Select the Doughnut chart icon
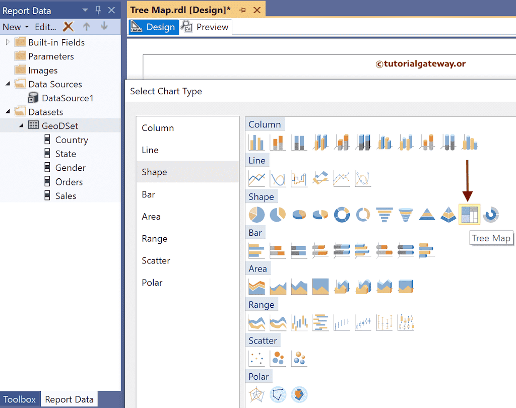Screen dimensions: 516x408 (342, 214)
